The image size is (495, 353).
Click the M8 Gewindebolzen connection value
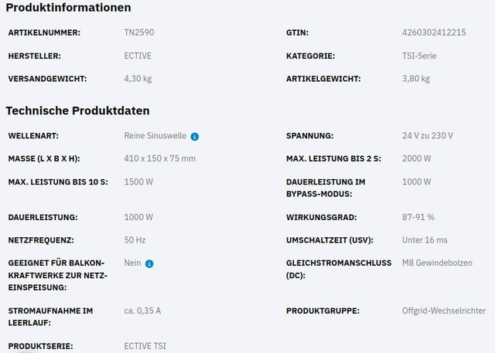[x=437, y=263]
